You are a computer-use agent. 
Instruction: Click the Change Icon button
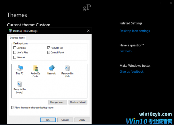(57, 102)
